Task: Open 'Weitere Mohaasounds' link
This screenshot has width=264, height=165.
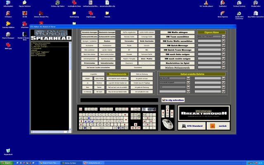Action: tap(177, 68)
